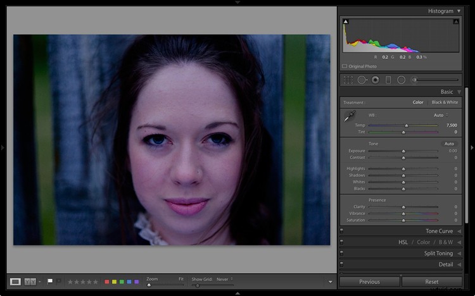Set a three star rating
This screenshot has width=475, height=296.
[83, 282]
